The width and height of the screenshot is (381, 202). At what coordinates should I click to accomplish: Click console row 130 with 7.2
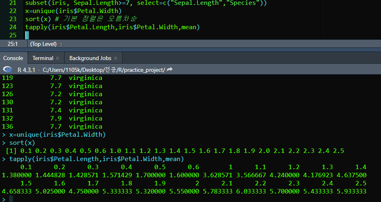(x=52, y=102)
